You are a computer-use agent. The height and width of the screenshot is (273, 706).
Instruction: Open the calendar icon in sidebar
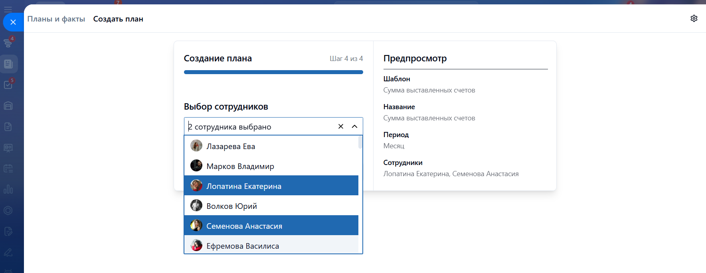pyautogui.click(x=8, y=169)
